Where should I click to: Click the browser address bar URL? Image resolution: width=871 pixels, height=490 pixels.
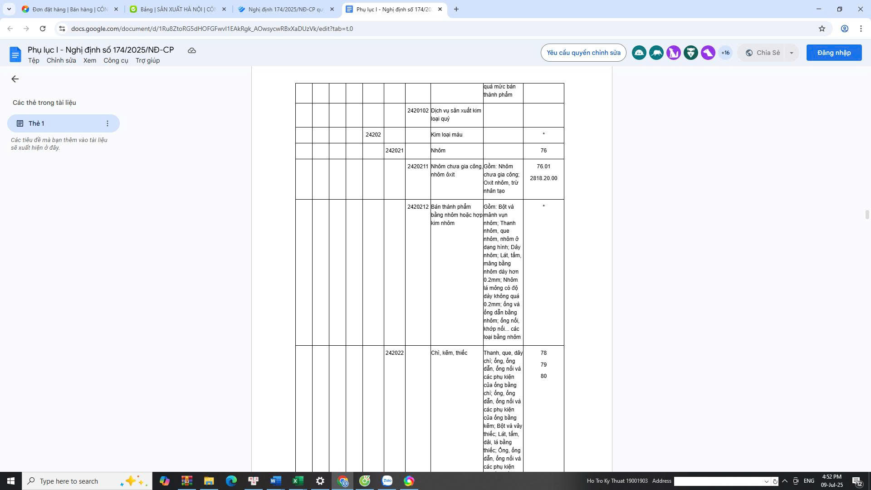pyautogui.click(x=212, y=29)
